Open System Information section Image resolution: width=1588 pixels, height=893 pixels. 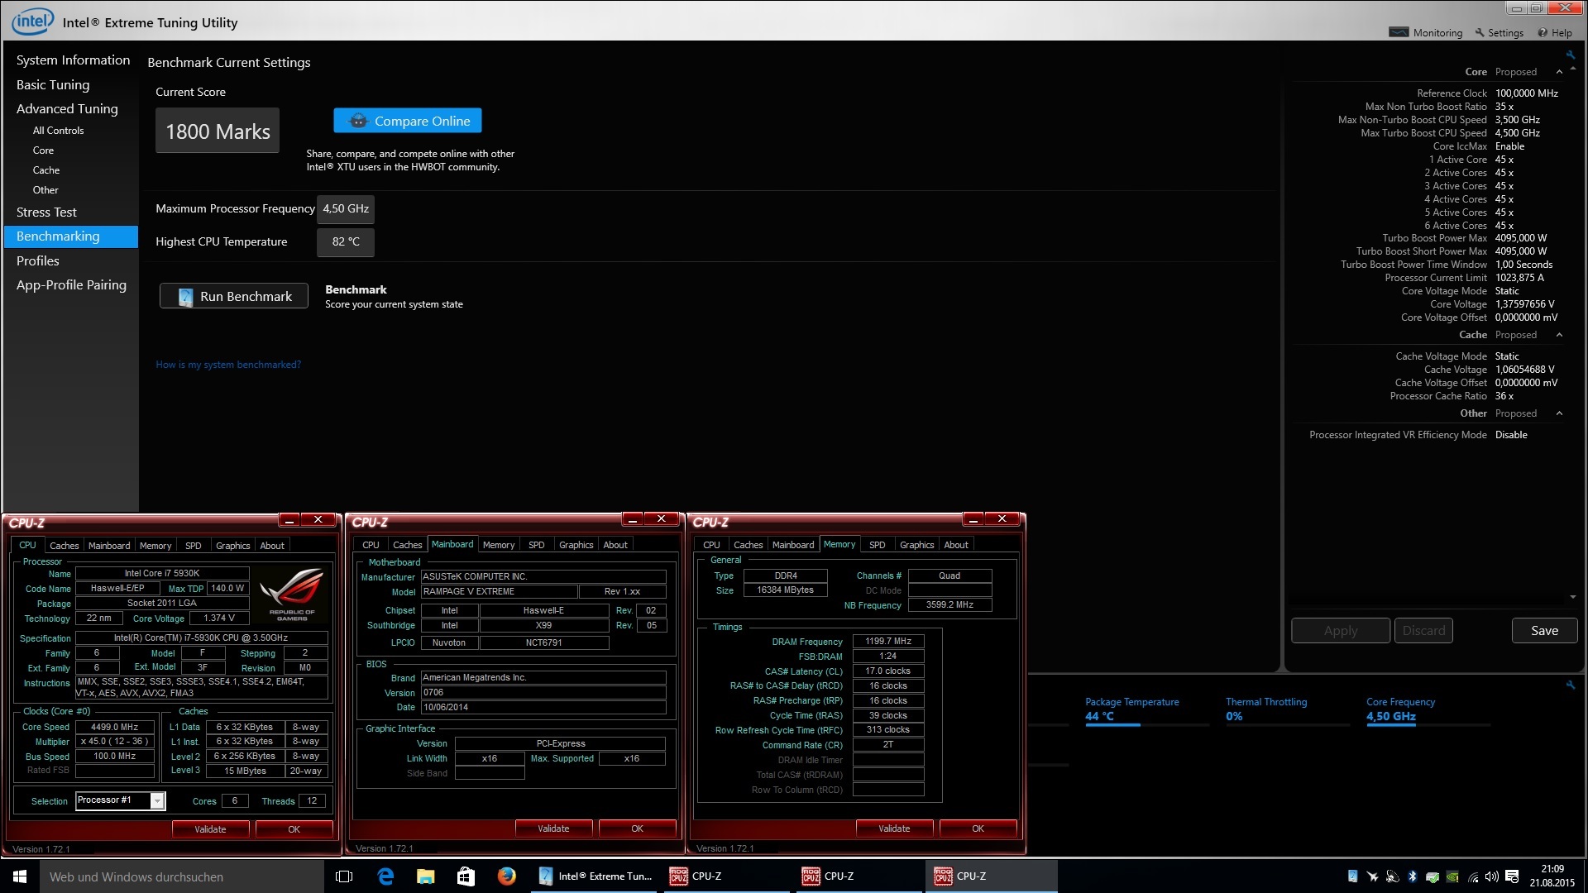pos(73,60)
